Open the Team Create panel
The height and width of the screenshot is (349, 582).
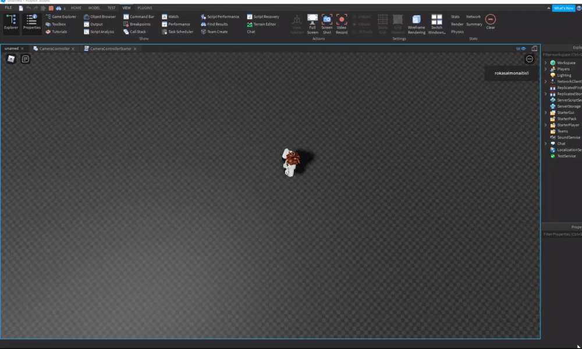(215, 31)
